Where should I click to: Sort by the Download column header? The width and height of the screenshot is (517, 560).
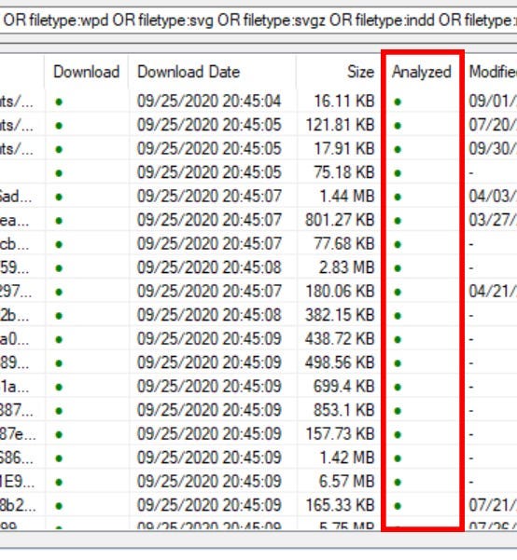click(x=86, y=72)
